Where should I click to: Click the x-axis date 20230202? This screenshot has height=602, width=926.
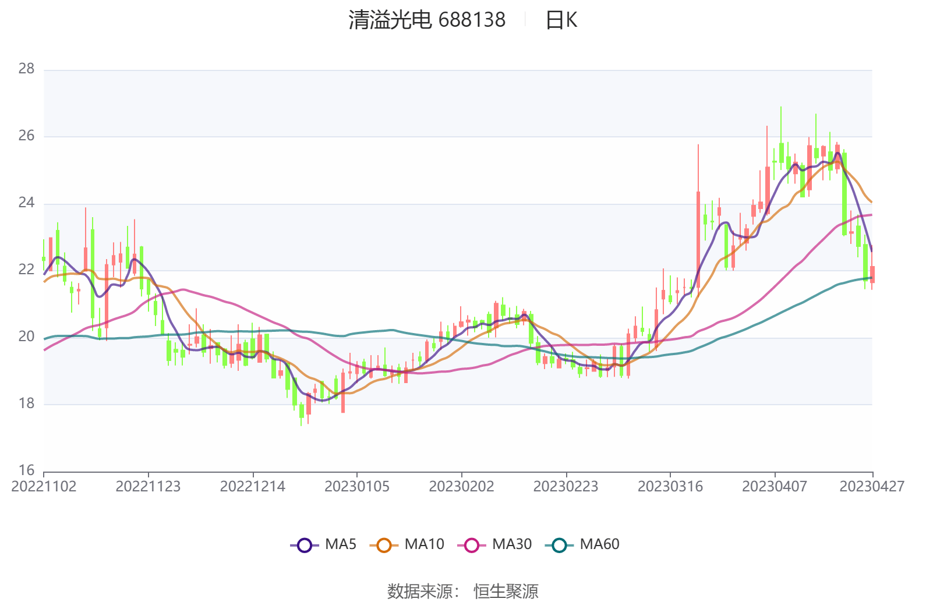point(461,487)
